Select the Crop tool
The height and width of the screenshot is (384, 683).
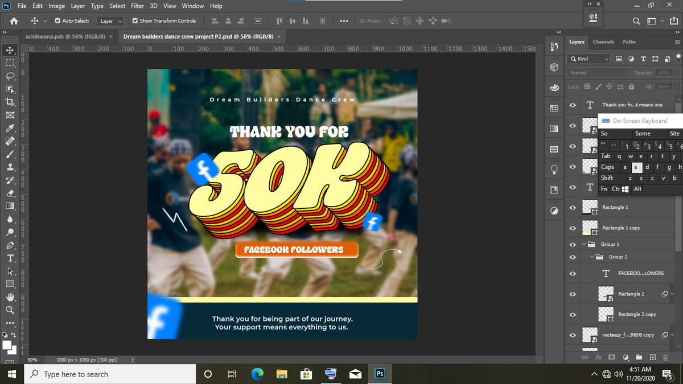coord(10,102)
